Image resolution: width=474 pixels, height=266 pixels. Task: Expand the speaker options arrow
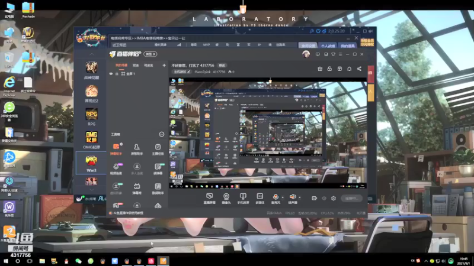pos(300,197)
